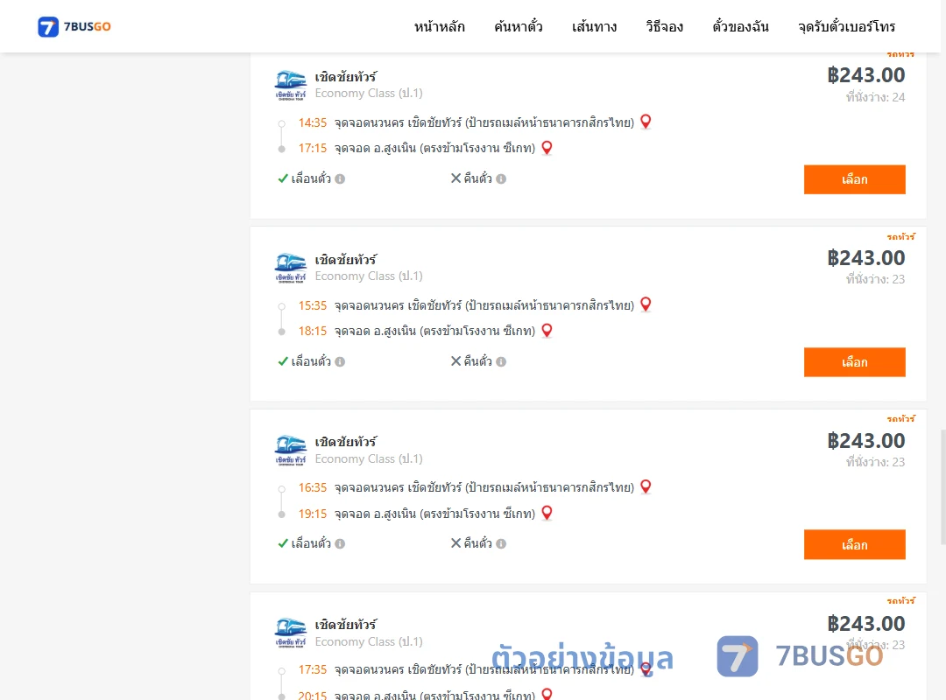Click the 18:15 arrival time
The width and height of the screenshot is (946, 700).
point(312,331)
